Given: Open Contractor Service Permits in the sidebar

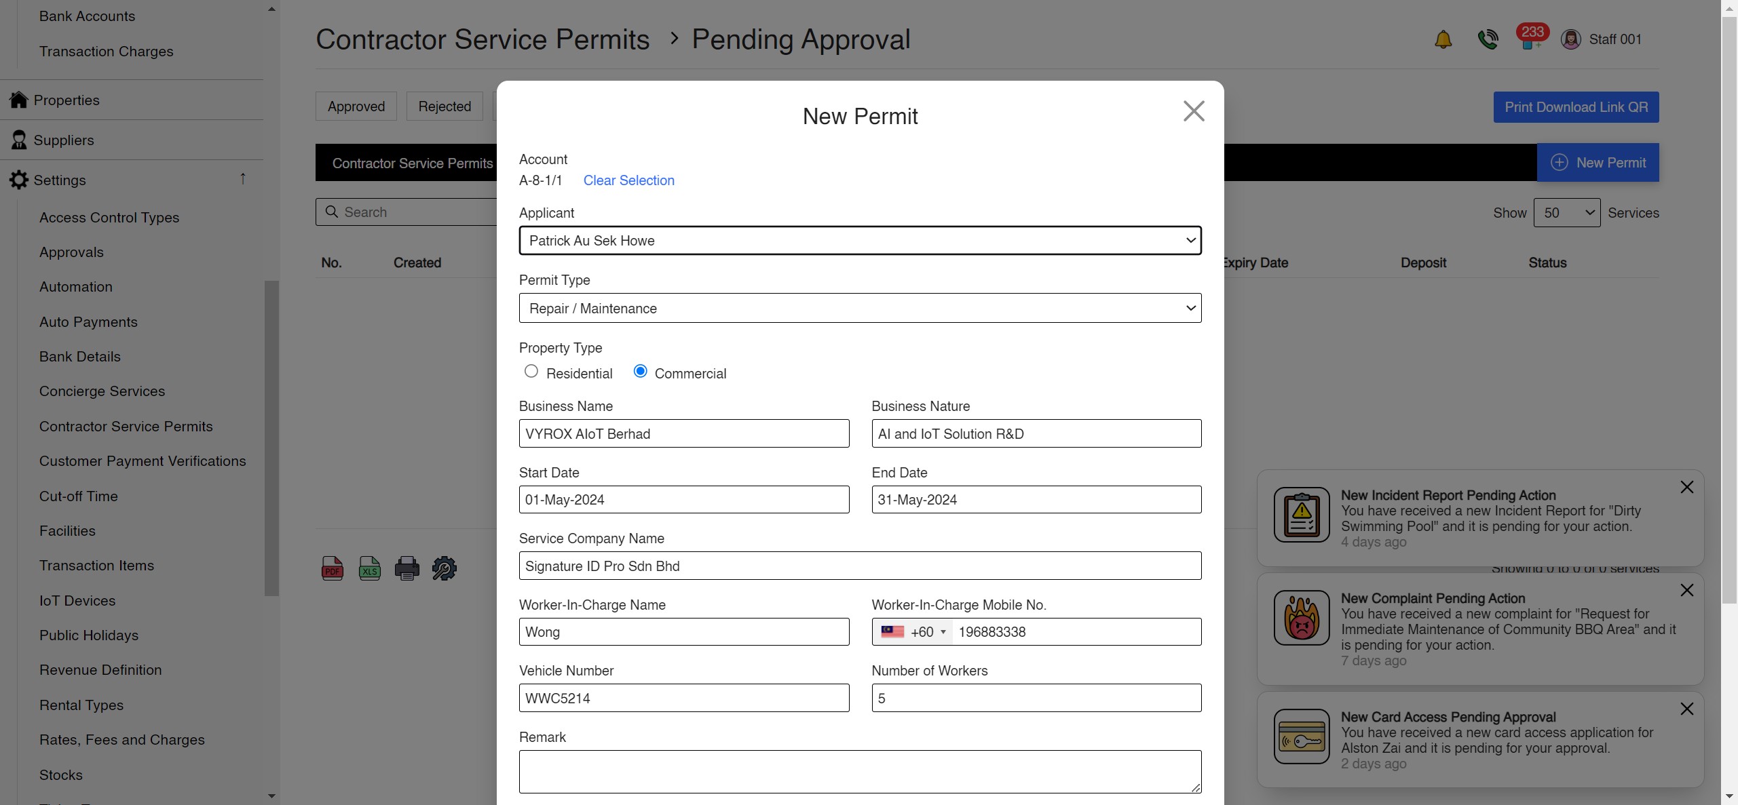Looking at the screenshot, I should [126, 426].
